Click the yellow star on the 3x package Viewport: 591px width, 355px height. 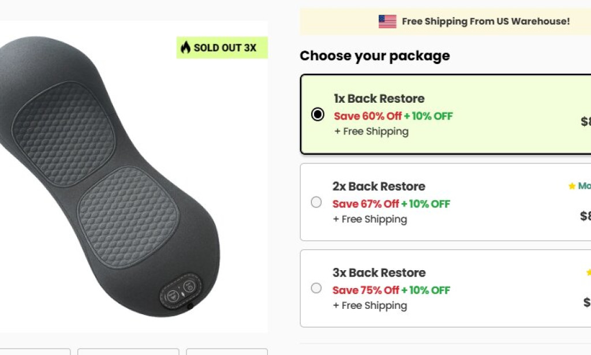(x=588, y=272)
